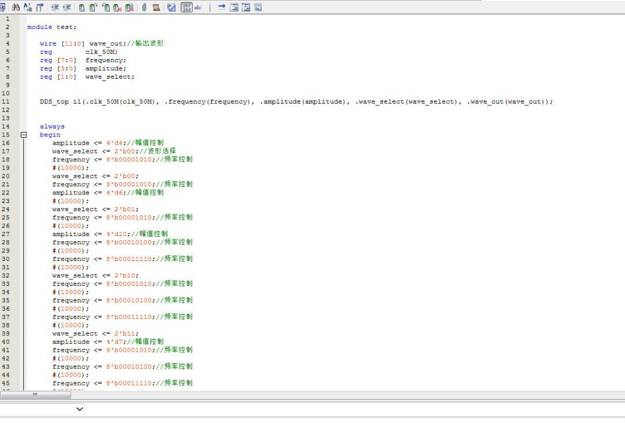
Task: Open the dropdown below the editor
Action: (x=80, y=409)
